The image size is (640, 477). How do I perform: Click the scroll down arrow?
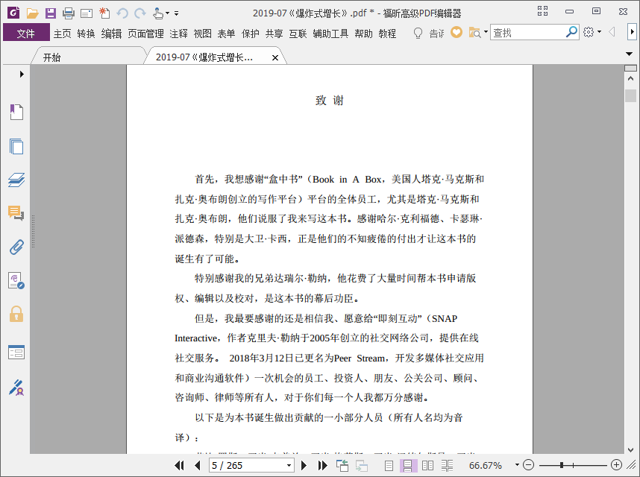click(x=630, y=450)
